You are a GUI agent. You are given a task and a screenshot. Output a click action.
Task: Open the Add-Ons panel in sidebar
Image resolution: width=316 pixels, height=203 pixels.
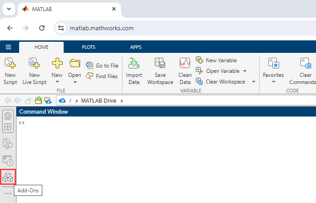point(8,177)
